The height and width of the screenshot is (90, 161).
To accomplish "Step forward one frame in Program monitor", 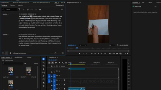I will pos(102,53).
